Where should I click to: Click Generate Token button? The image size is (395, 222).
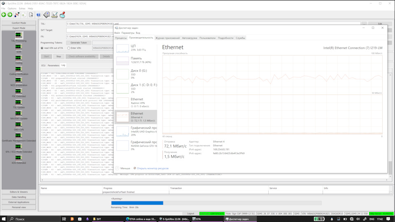79,43
